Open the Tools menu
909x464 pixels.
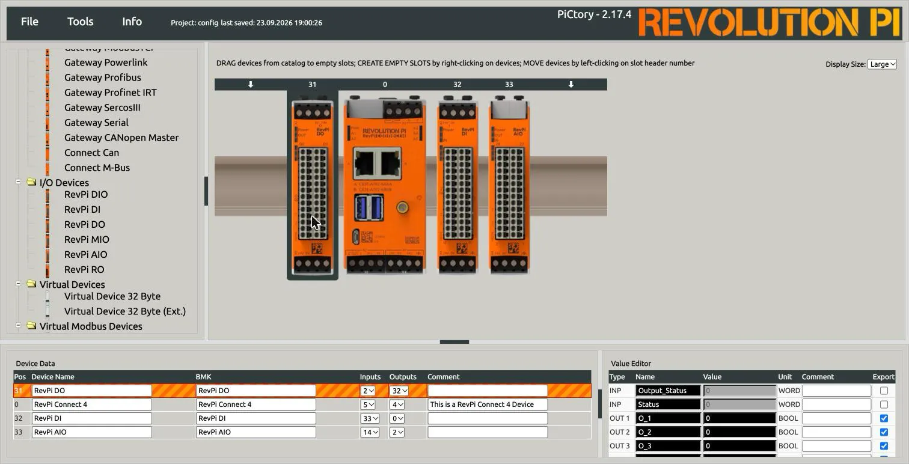tap(80, 22)
